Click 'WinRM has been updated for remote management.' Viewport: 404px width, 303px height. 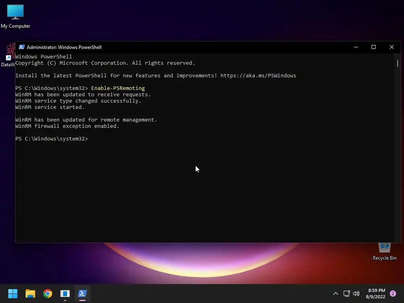86,120
